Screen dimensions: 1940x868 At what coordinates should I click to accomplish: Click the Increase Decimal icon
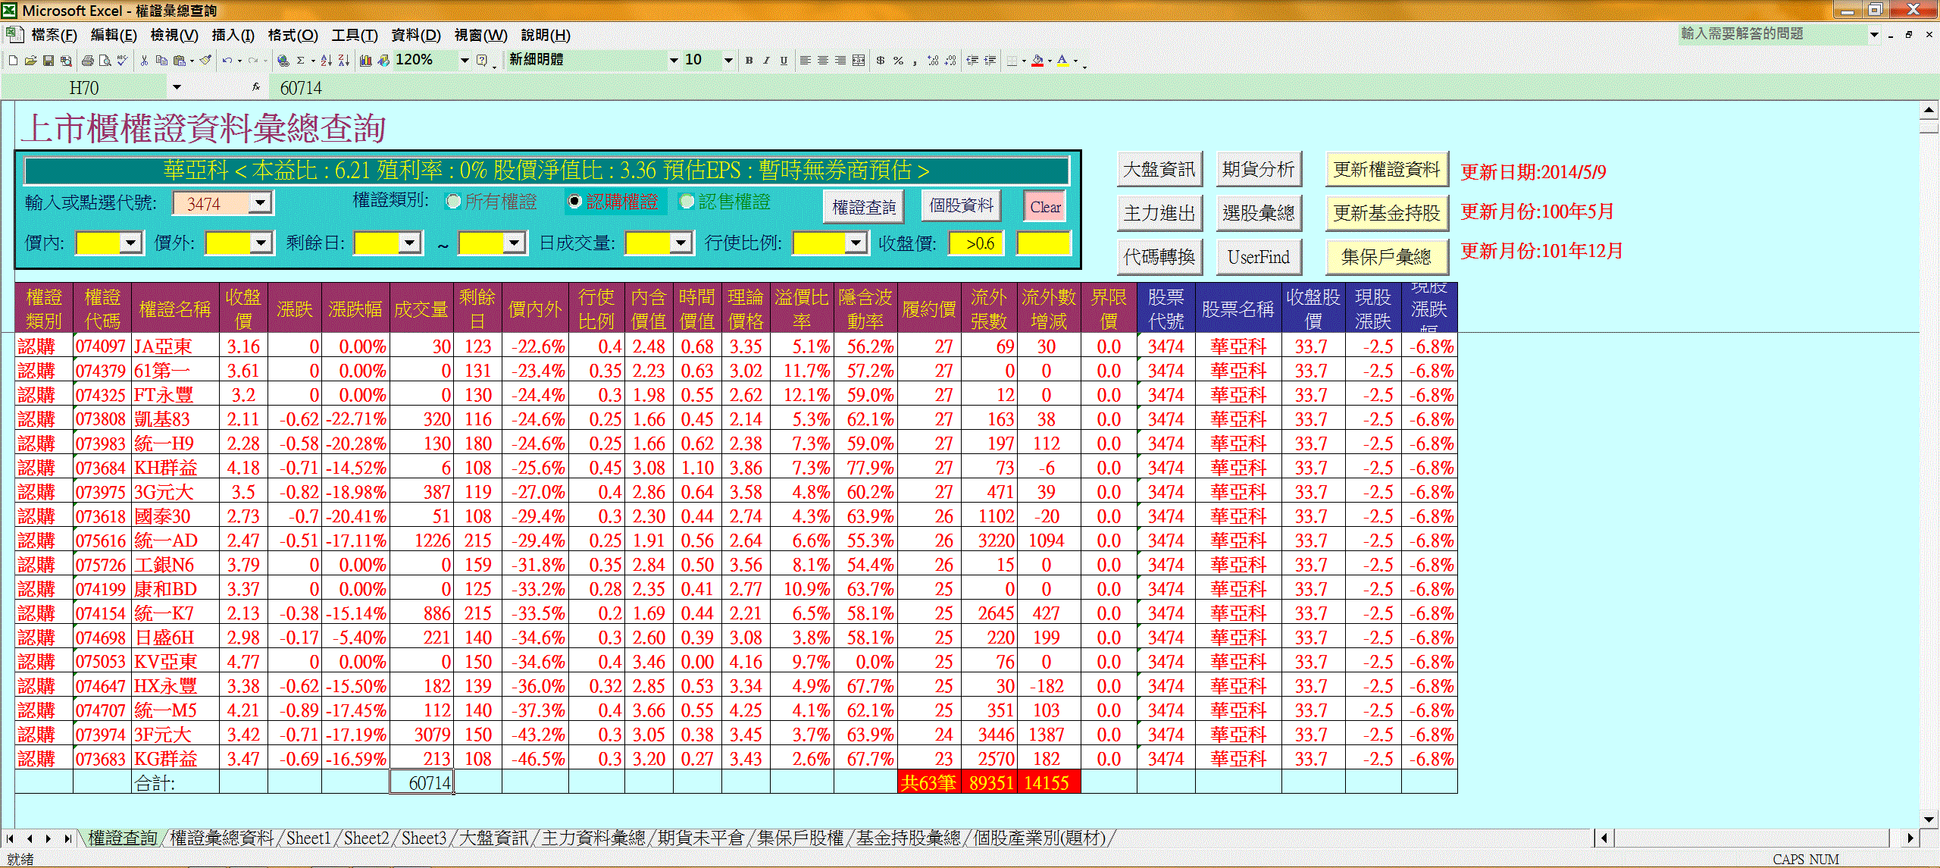[933, 61]
